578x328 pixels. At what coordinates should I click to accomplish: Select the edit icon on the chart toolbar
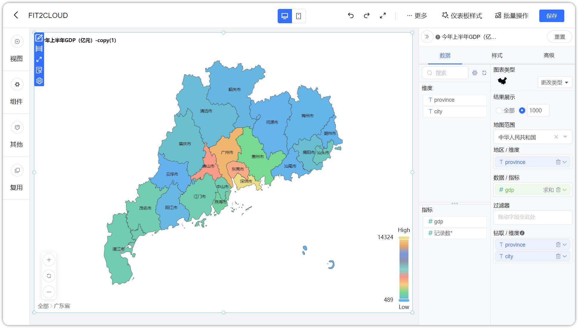(39, 38)
